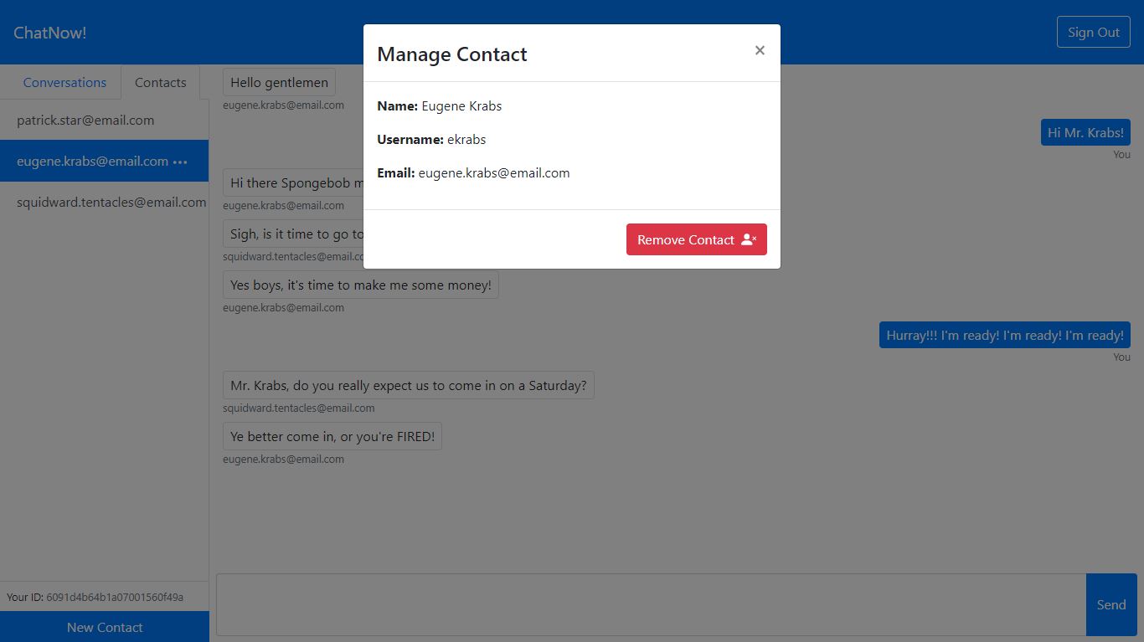Click the 'come in on a Saturday?' message
Image resolution: width=1144 pixels, height=642 pixels.
coord(409,386)
